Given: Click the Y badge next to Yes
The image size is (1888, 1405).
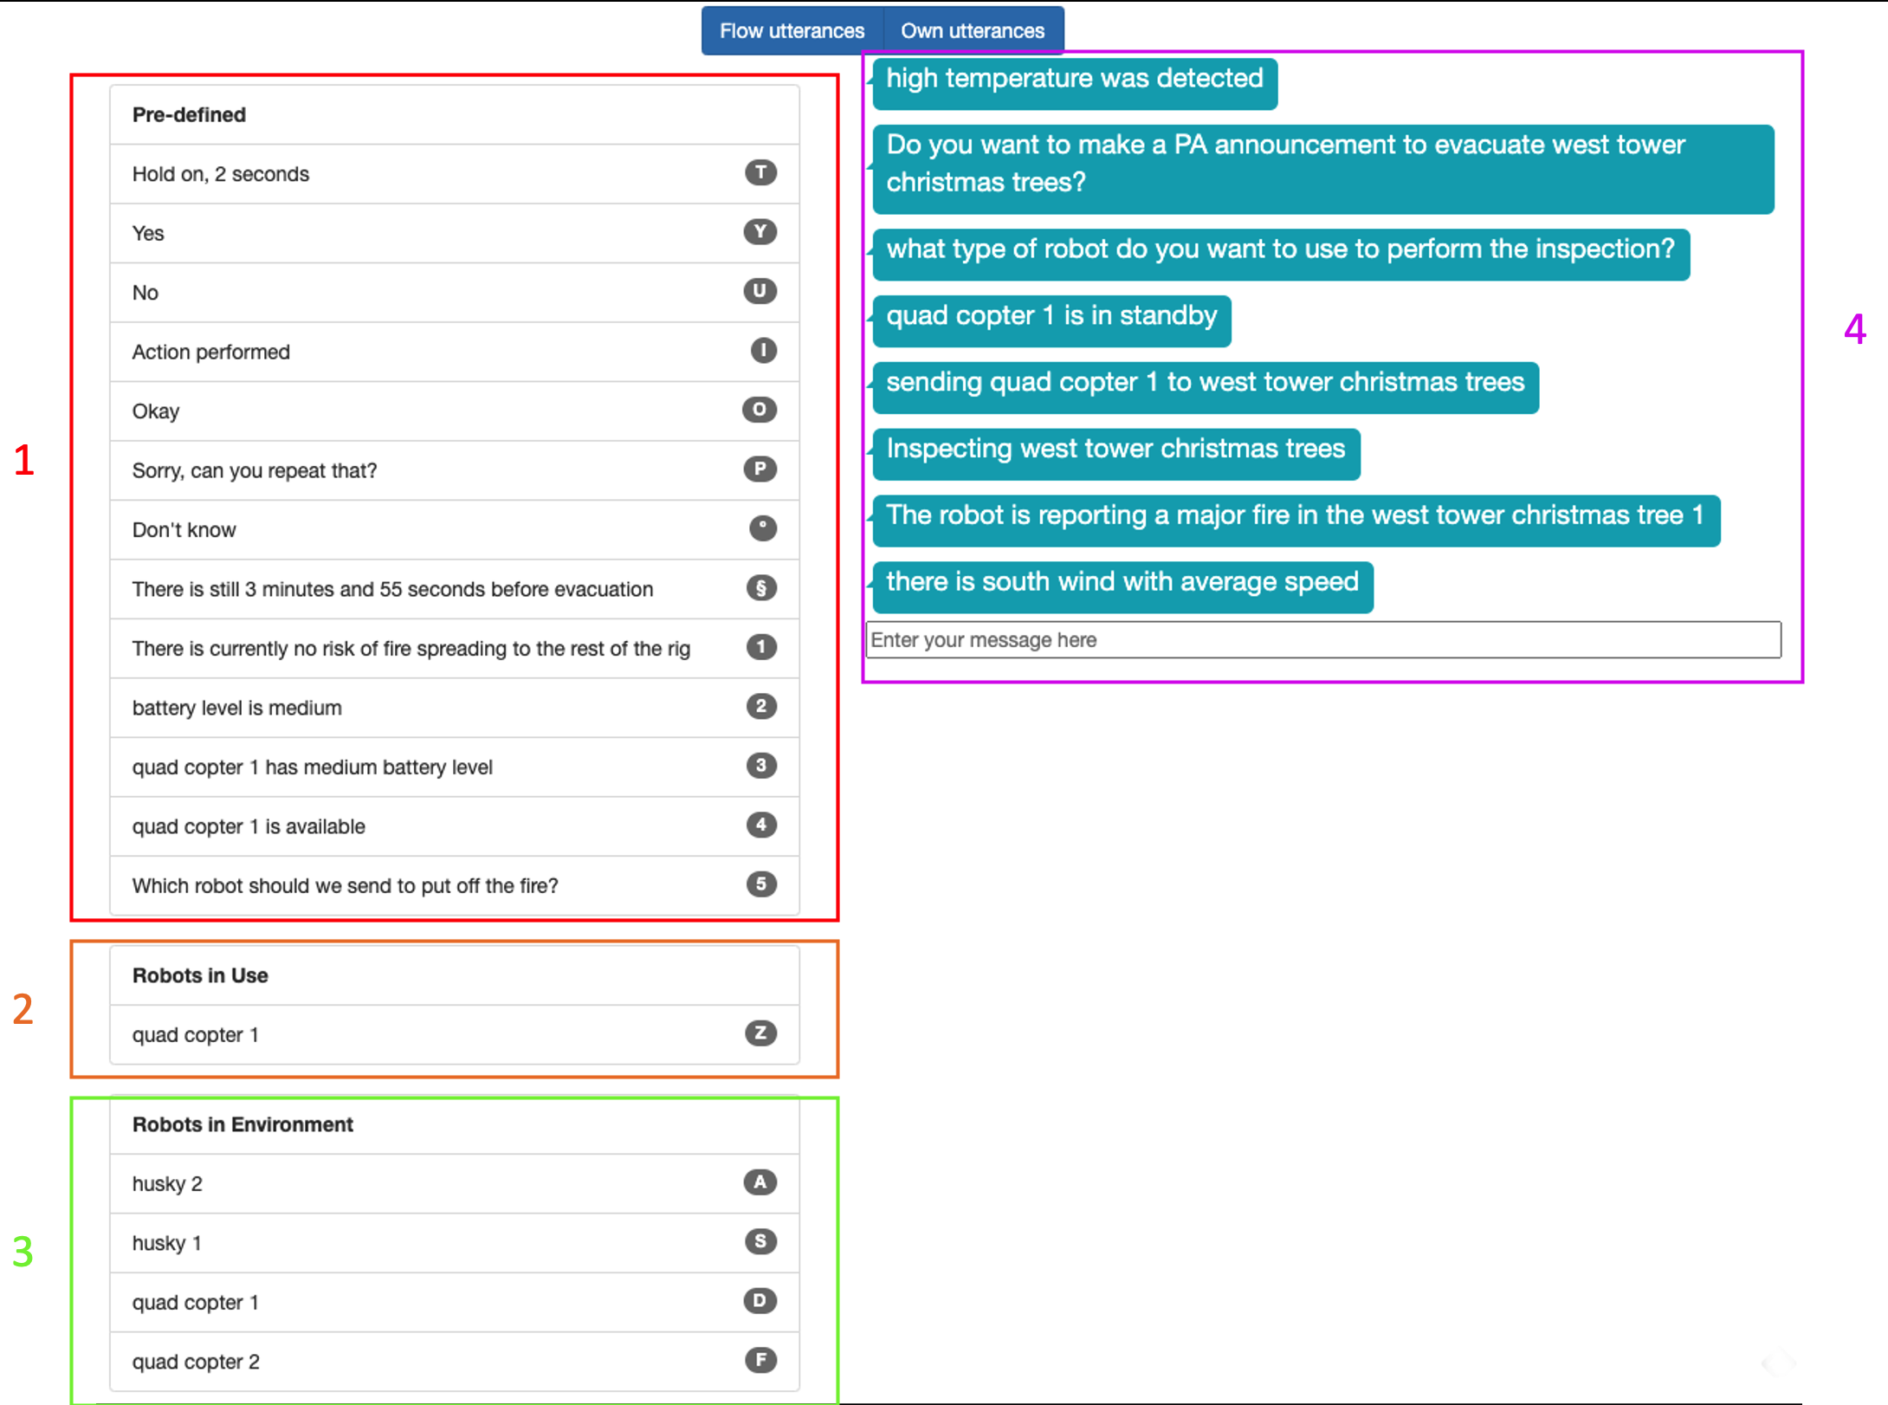Looking at the screenshot, I should pos(760,232).
